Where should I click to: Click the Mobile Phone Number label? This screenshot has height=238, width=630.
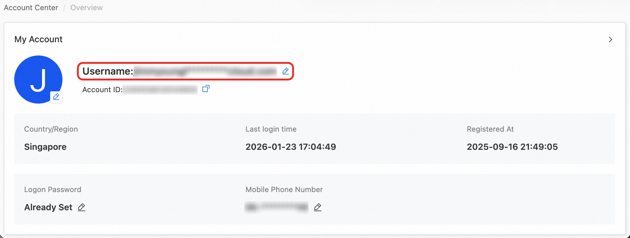click(284, 190)
